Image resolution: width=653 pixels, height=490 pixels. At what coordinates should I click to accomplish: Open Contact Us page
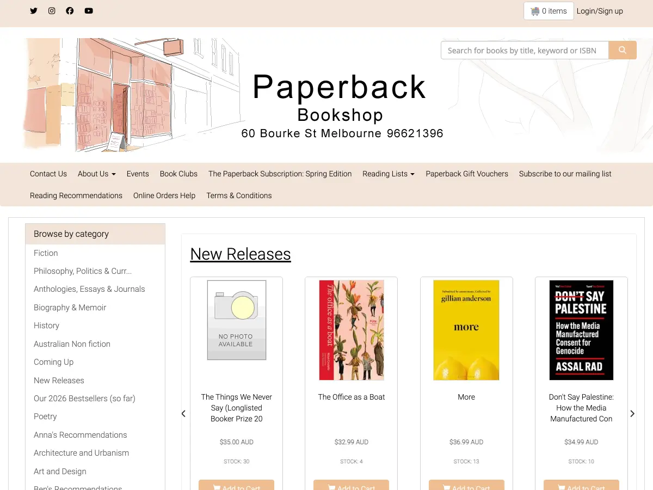[48, 174]
